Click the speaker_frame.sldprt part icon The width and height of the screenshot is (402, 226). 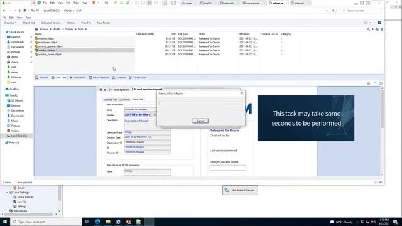[x=36, y=55]
